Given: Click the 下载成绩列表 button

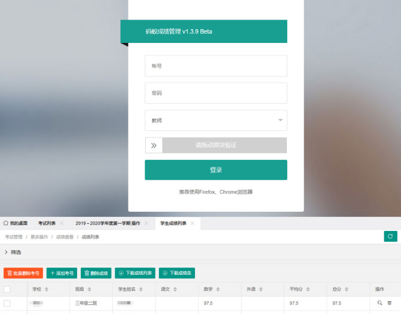Looking at the screenshot, I should pyautogui.click(x=135, y=273).
